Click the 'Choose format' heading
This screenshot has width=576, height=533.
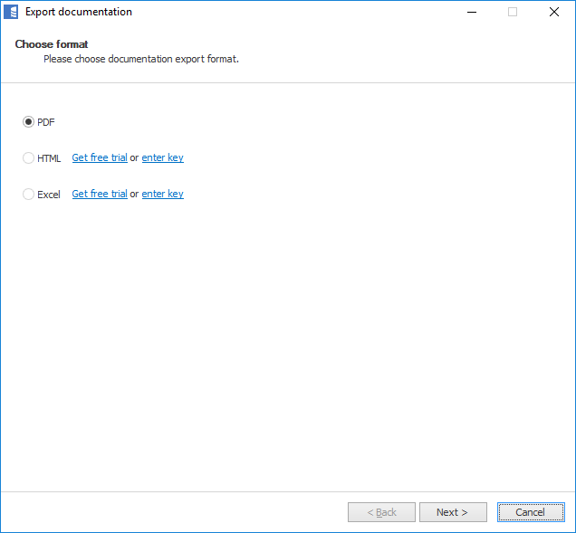point(52,44)
